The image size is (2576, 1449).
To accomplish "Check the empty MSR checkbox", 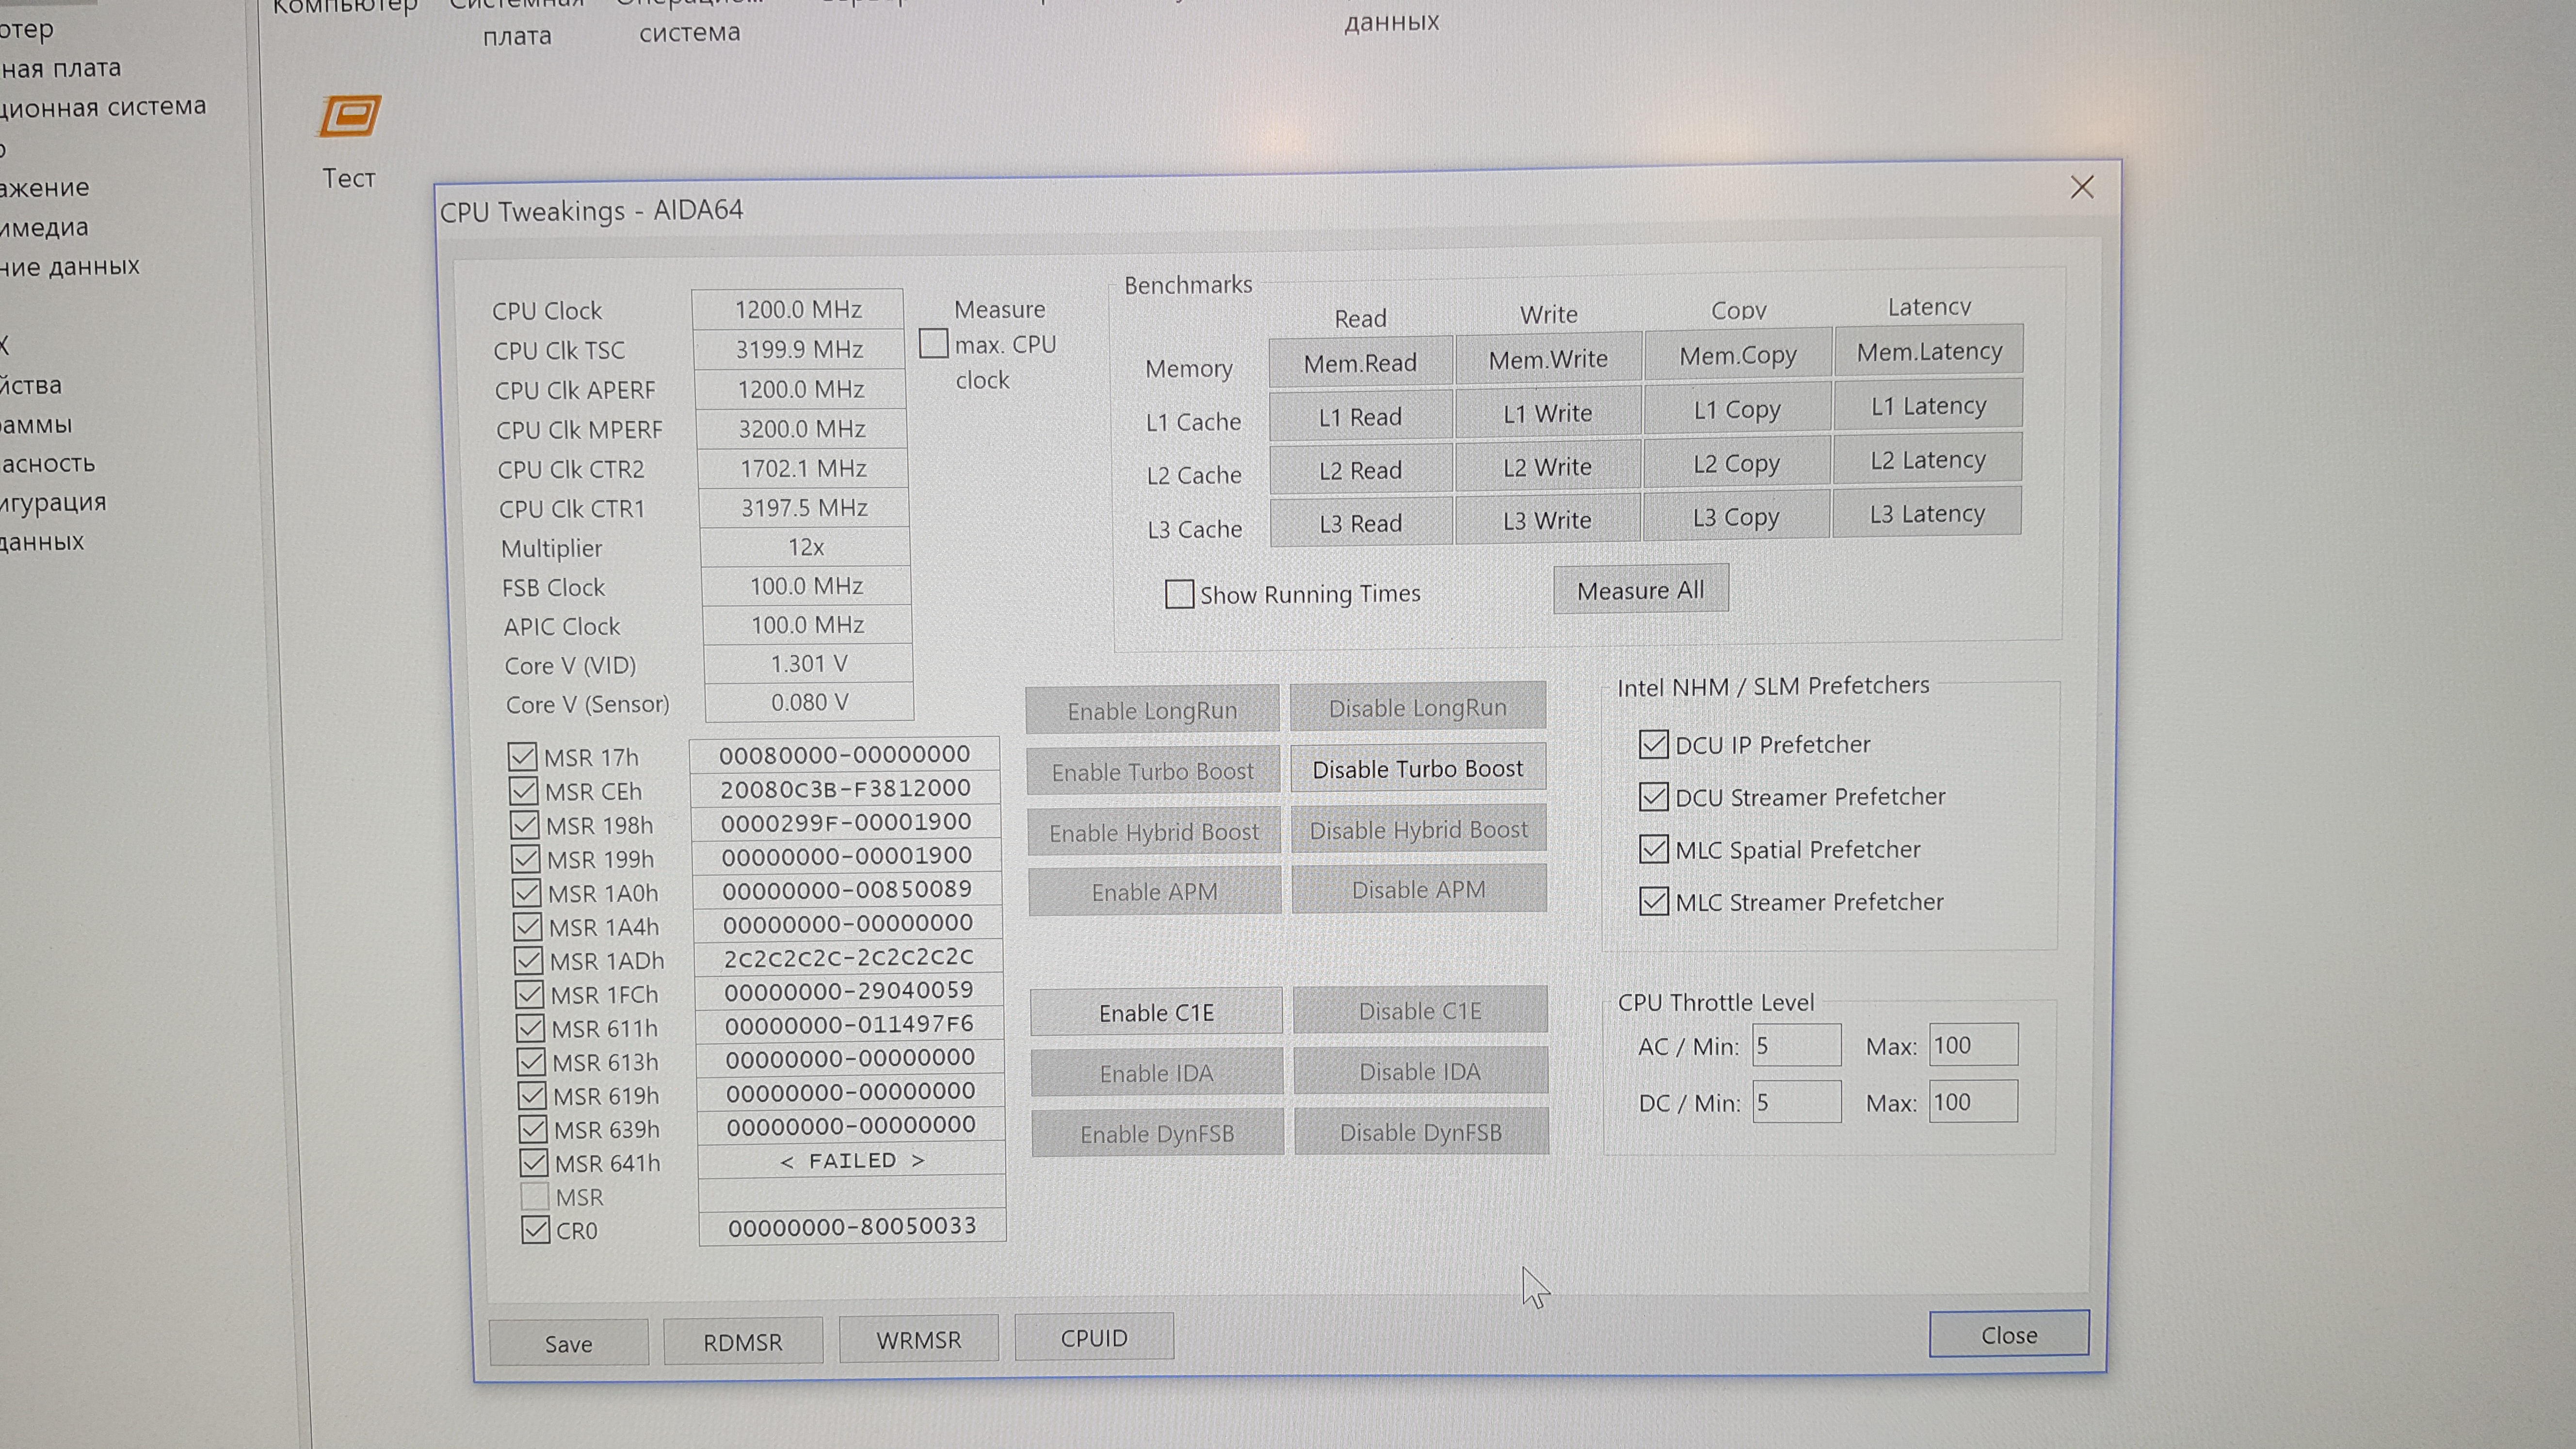I will coord(535,1196).
